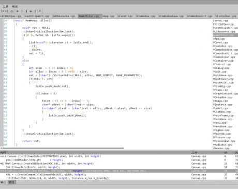Screen dimensions: 238x189
Task: Select result row 'hBi = ::CreateCompatibleBitmap'
Action: [x=119, y=175]
